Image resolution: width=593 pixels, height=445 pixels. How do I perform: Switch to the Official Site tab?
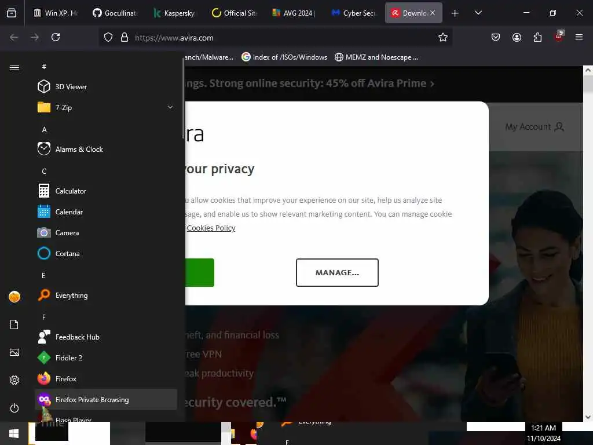(234, 13)
